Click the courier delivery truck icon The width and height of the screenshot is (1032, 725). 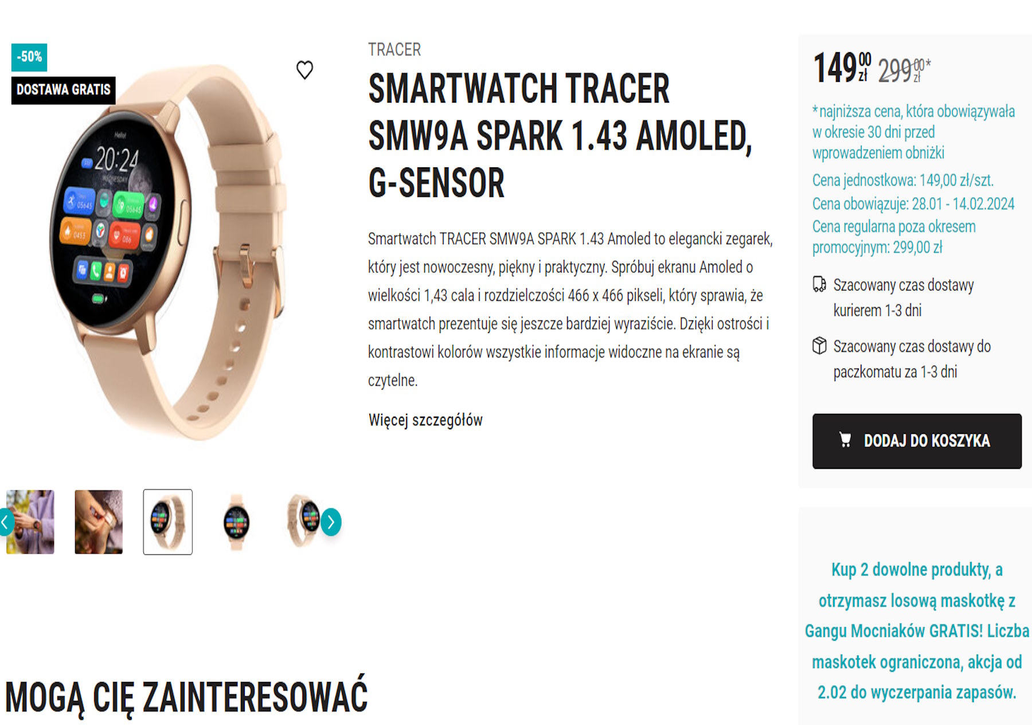(819, 284)
